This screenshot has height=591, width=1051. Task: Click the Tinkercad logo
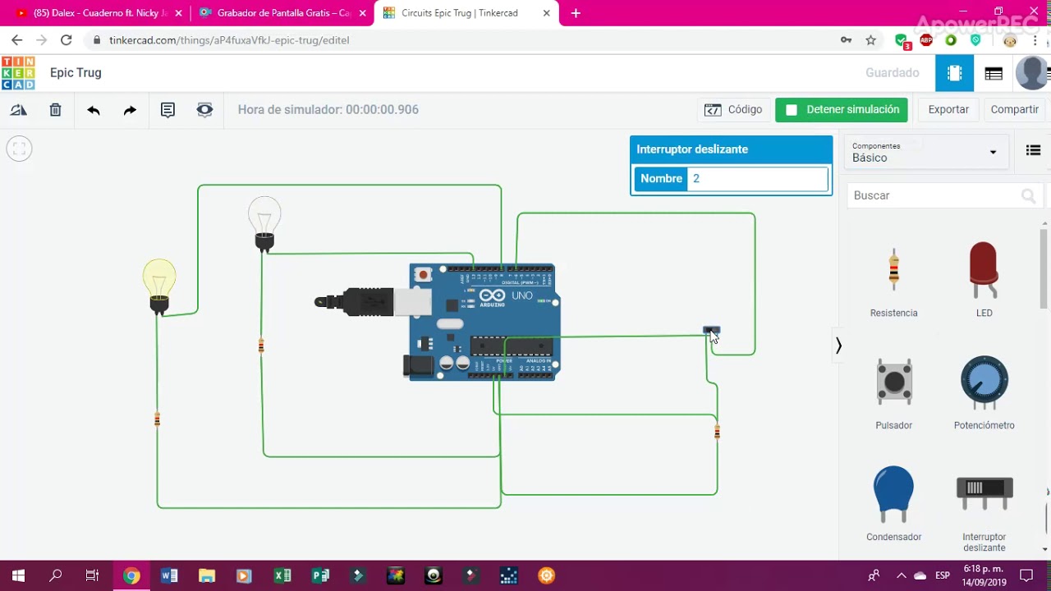coord(18,73)
